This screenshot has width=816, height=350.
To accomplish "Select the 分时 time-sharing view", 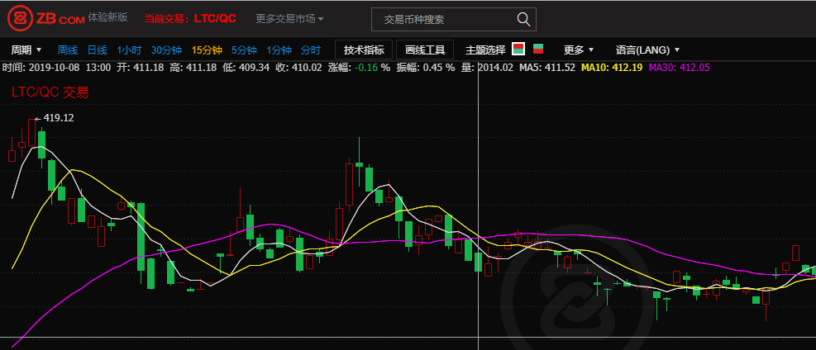I will [x=310, y=50].
